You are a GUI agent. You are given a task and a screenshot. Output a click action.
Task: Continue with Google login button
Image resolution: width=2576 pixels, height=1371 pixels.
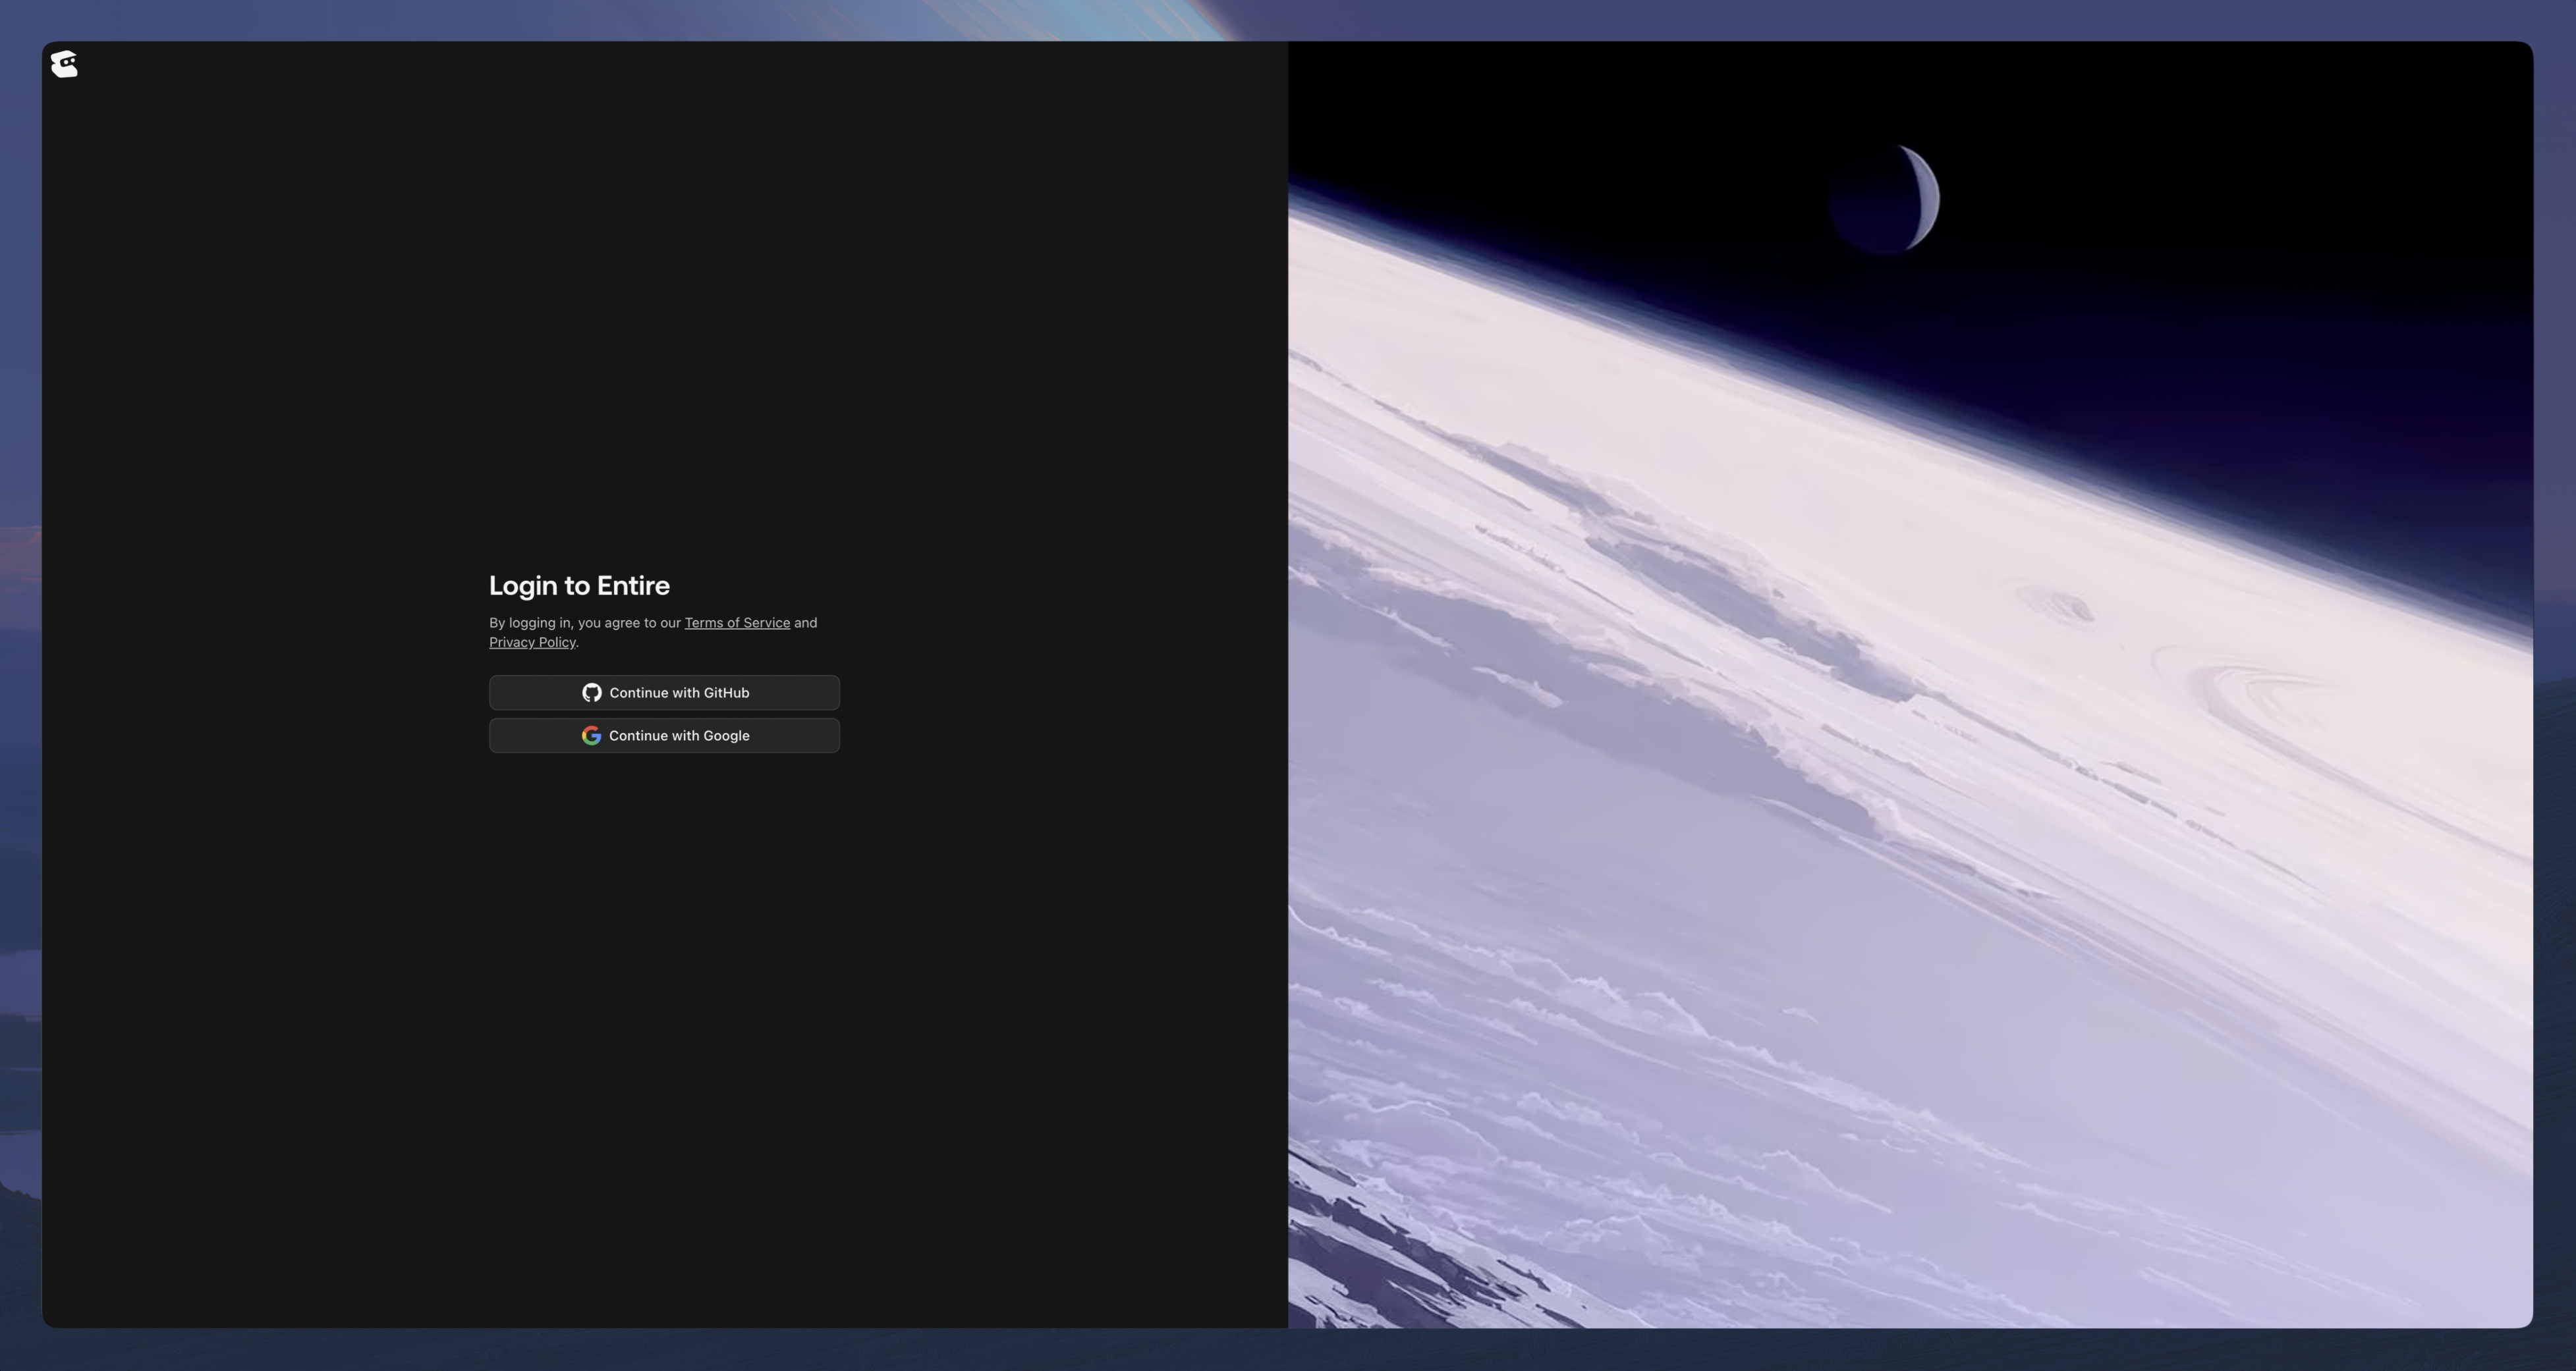pyautogui.click(x=664, y=736)
